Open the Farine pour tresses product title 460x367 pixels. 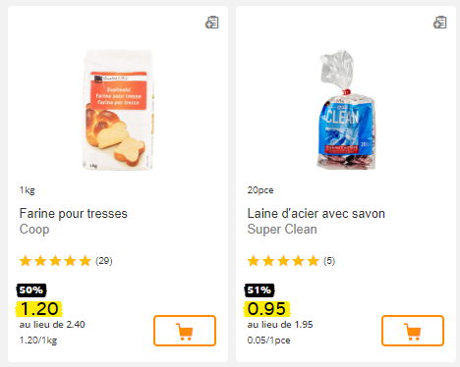point(74,214)
